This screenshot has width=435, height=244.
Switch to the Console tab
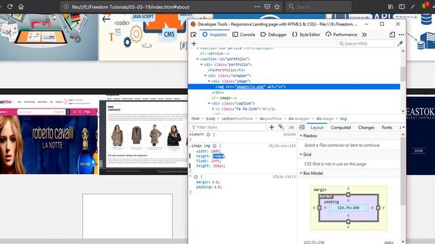[x=244, y=35]
